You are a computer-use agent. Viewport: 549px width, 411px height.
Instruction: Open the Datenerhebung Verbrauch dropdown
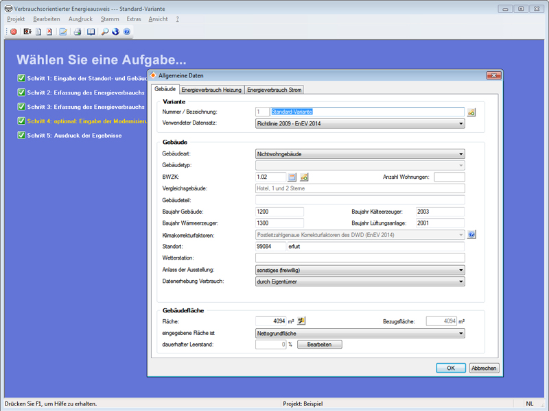click(360, 282)
